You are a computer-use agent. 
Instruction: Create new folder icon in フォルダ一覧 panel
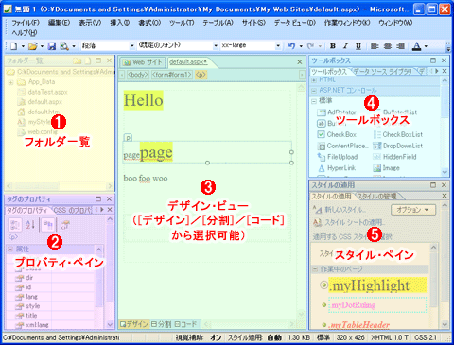tap(77, 60)
